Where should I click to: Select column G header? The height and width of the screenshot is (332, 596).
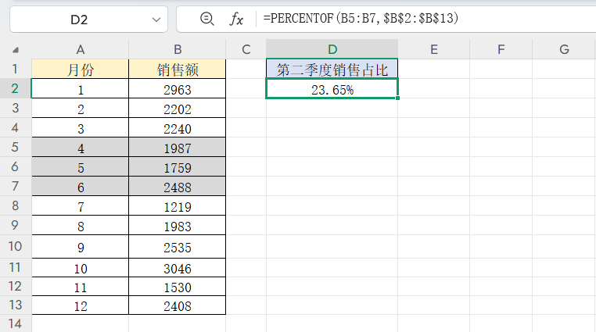564,50
